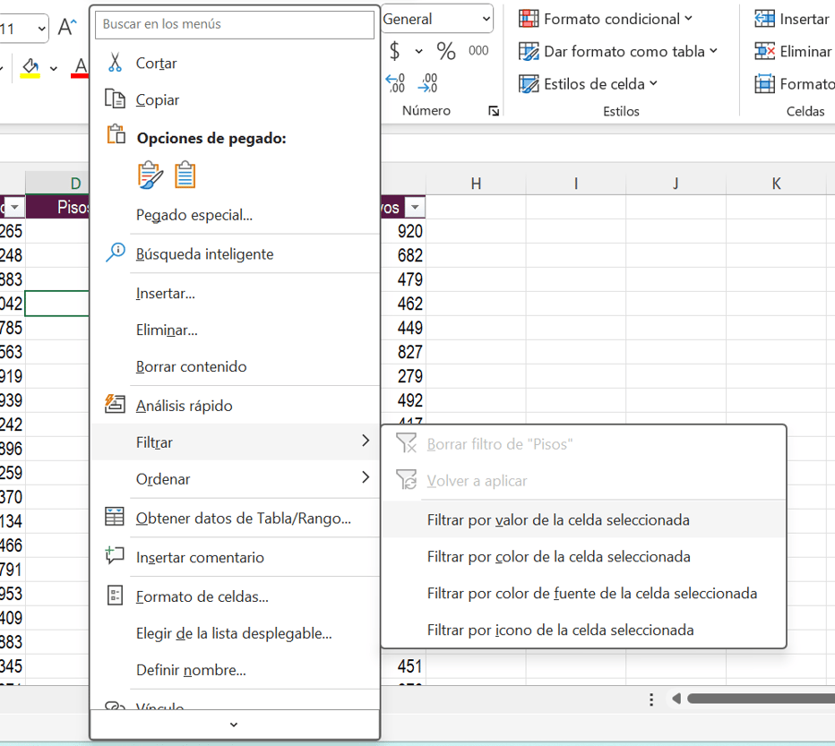Click the Copiar icon in the context menu
Image resolution: width=835 pixels, height=746 pixels.
point(115,99)
